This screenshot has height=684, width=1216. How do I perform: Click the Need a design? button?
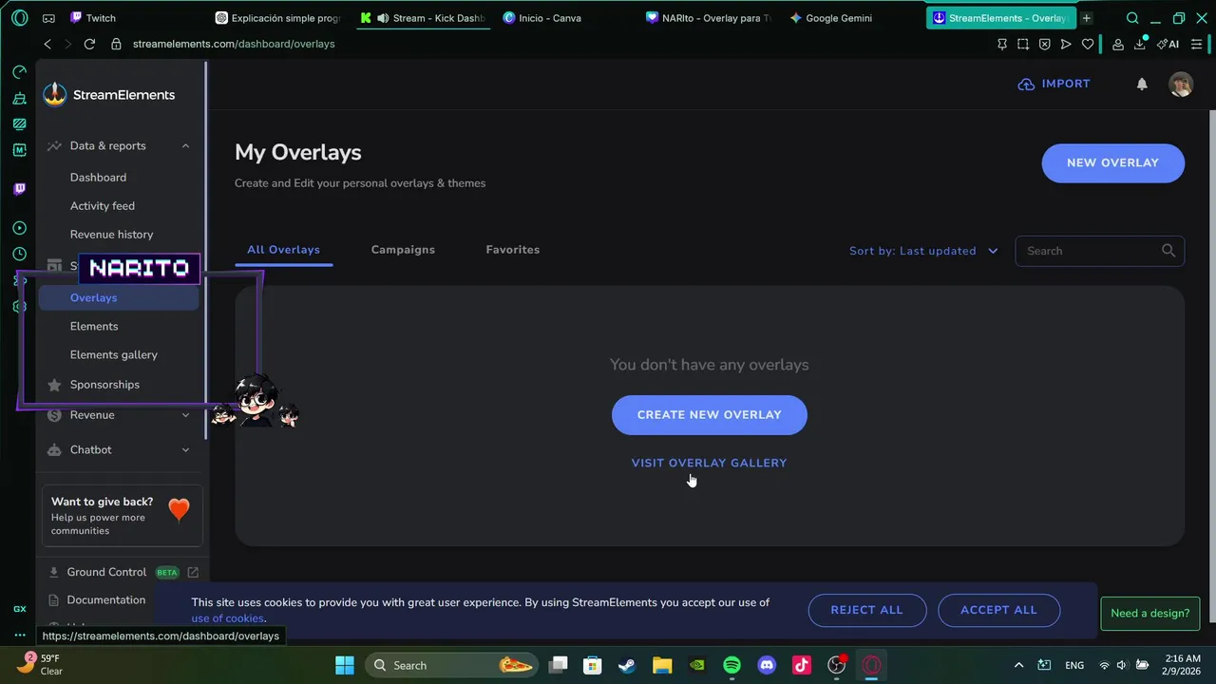coord(1150,613)
